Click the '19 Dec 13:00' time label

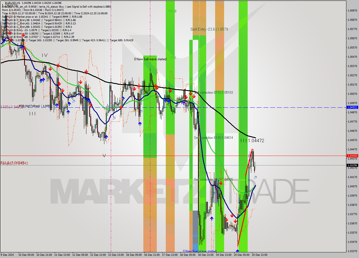coord(224,255)
